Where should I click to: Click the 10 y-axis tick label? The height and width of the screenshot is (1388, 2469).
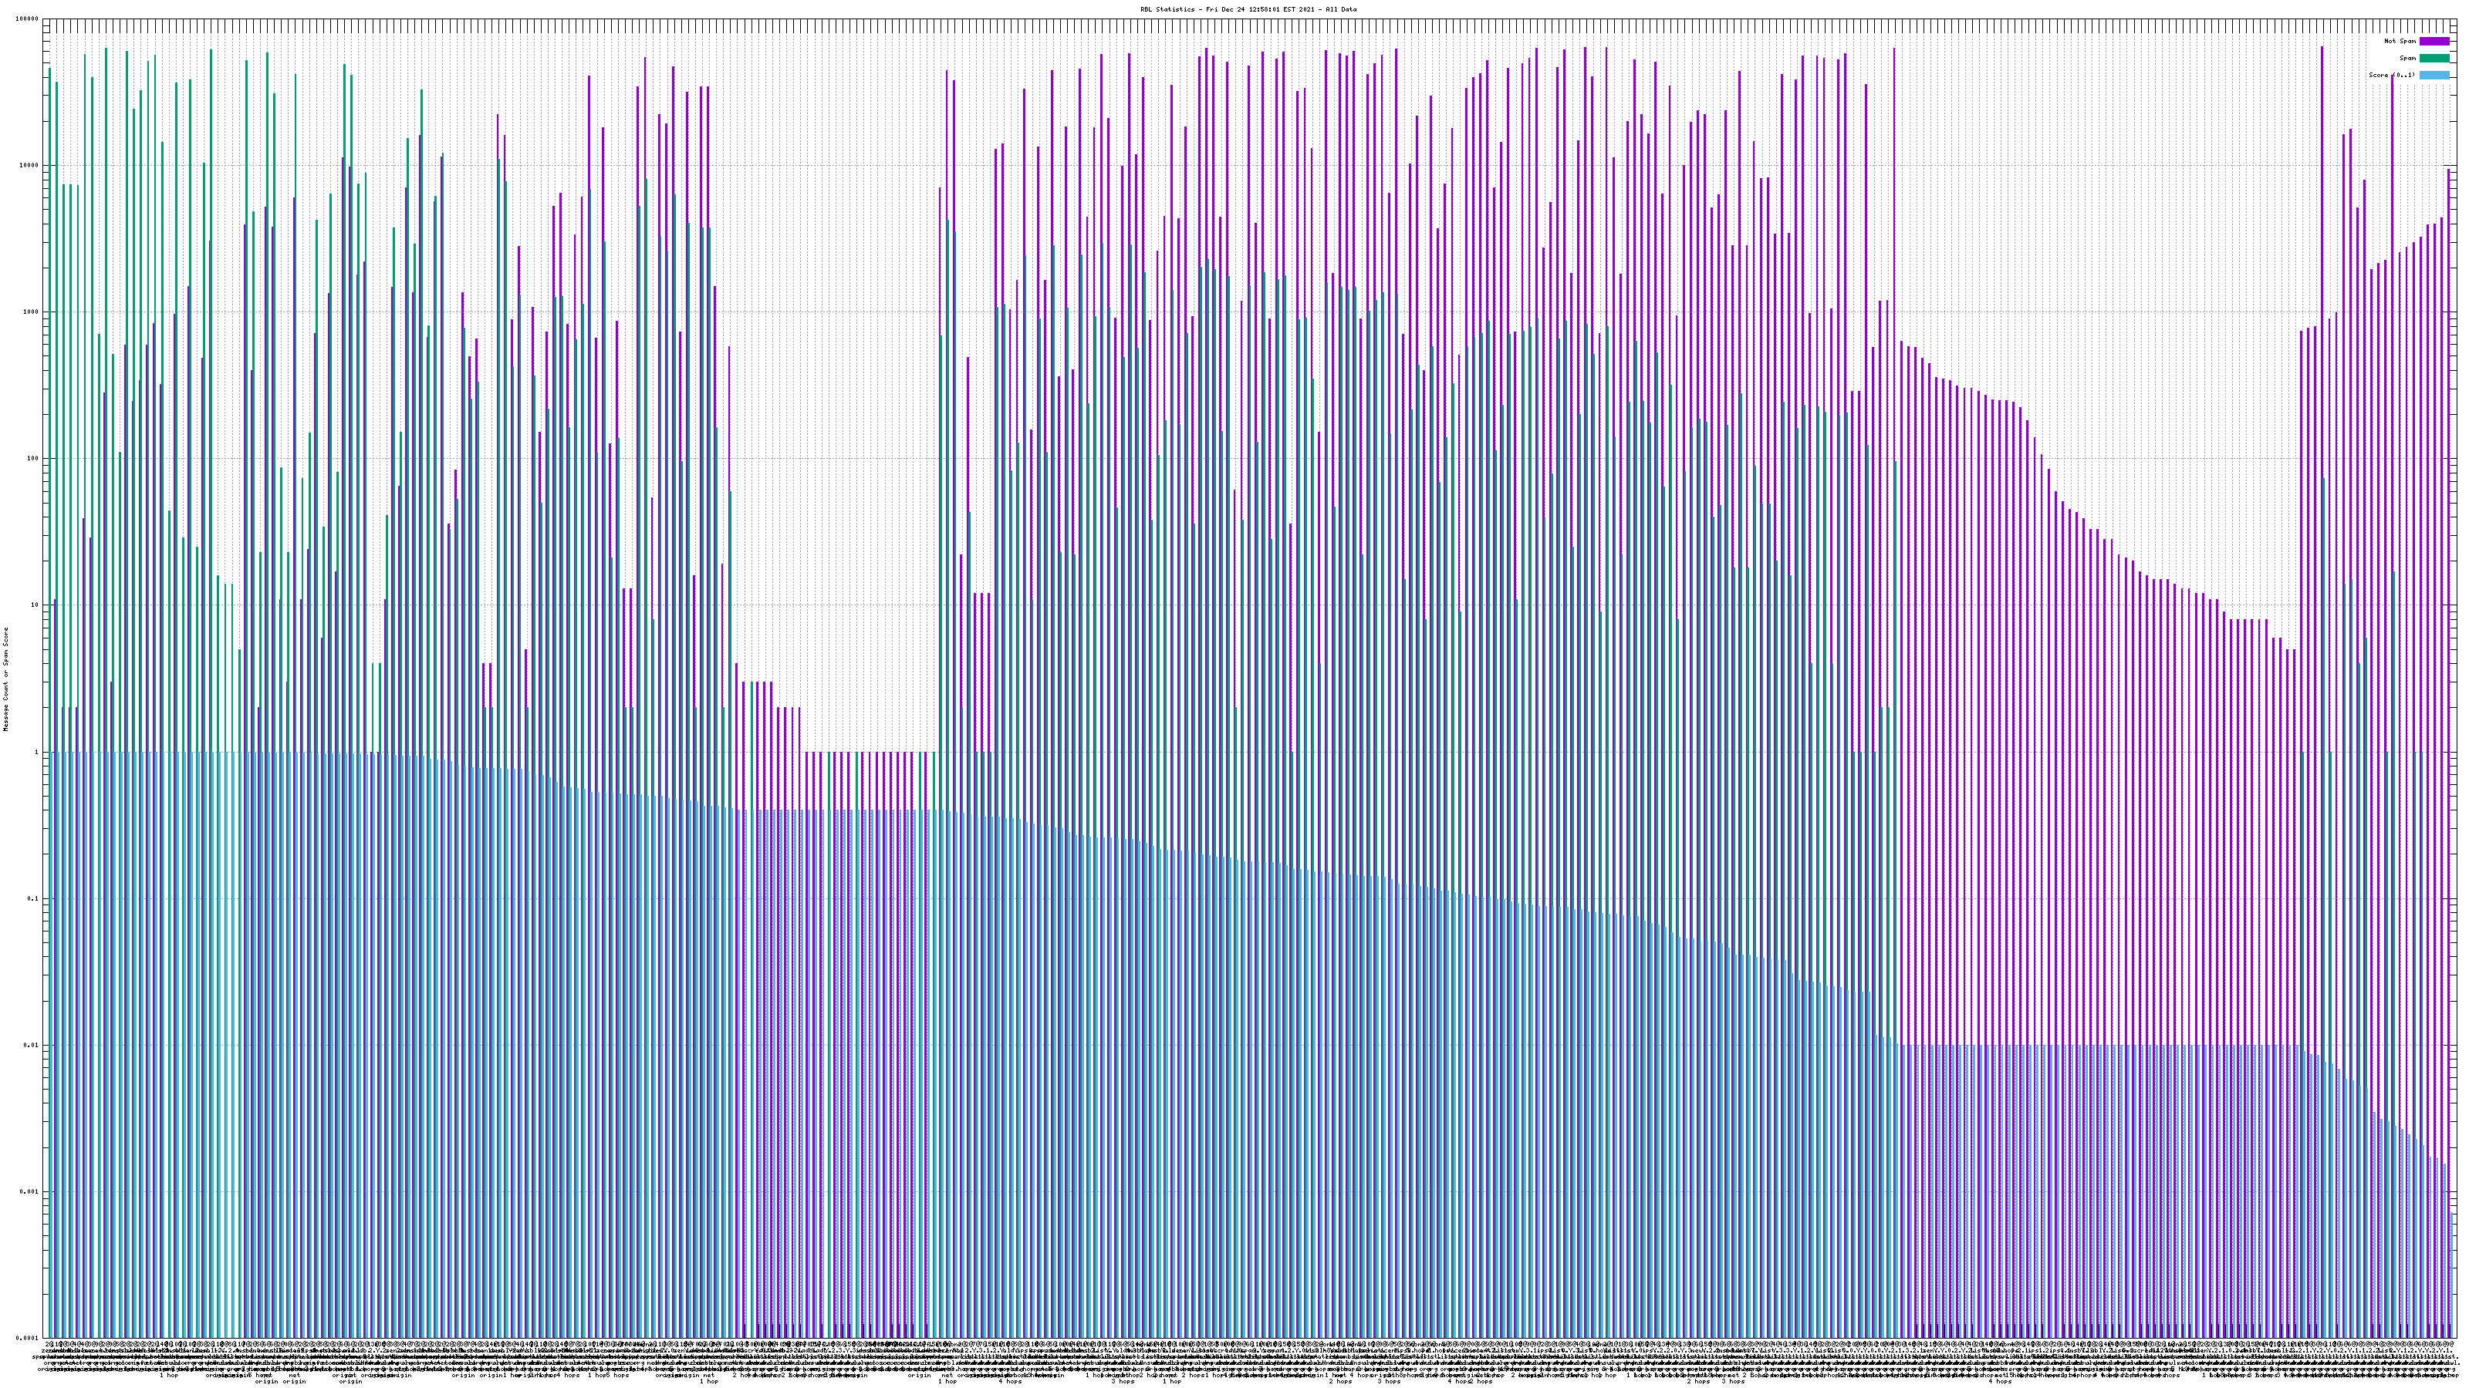click(35, 605)
